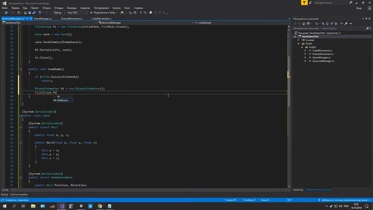Image resolution: width=373 pixels, height=210 pixels.
Task: Click Add to Source Control in status bar
Action: 344,200
